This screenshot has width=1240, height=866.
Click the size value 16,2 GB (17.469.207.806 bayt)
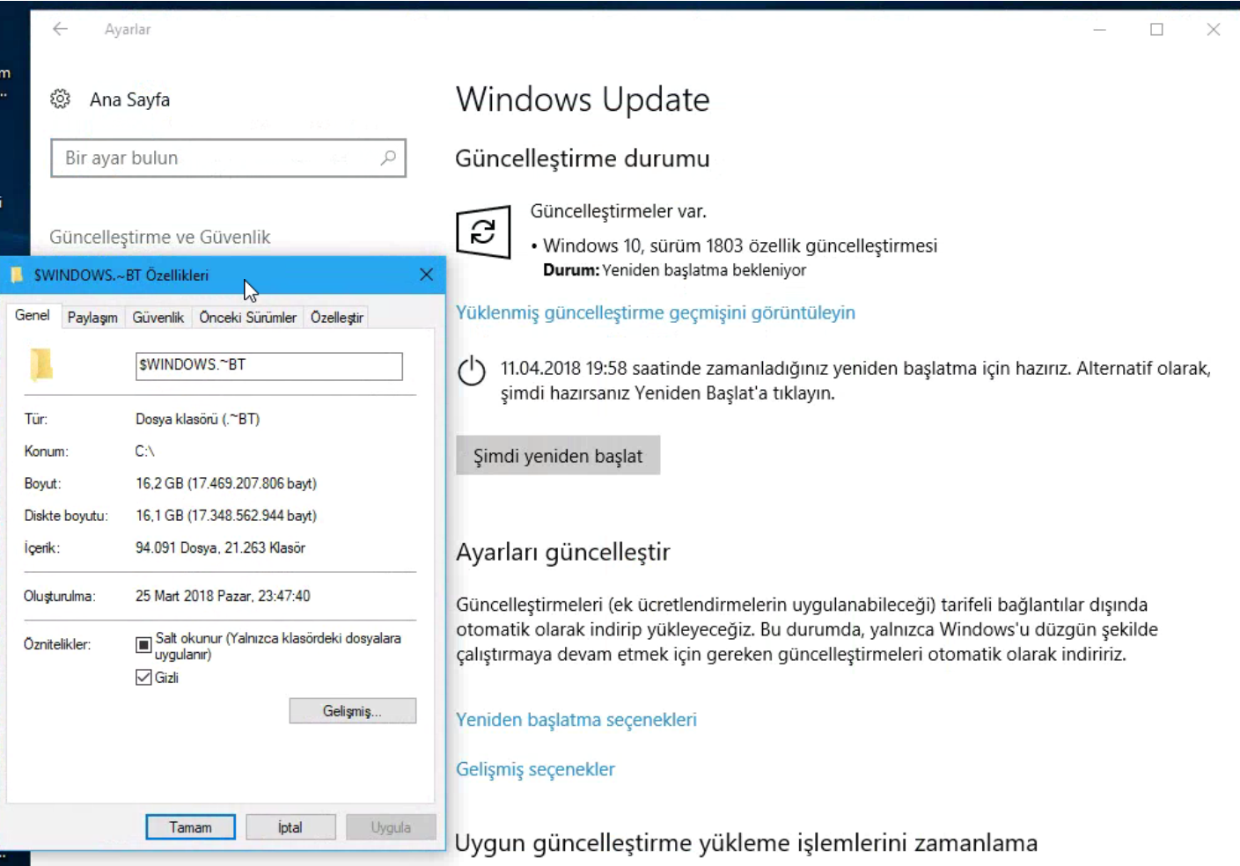[x=226, y=483]
